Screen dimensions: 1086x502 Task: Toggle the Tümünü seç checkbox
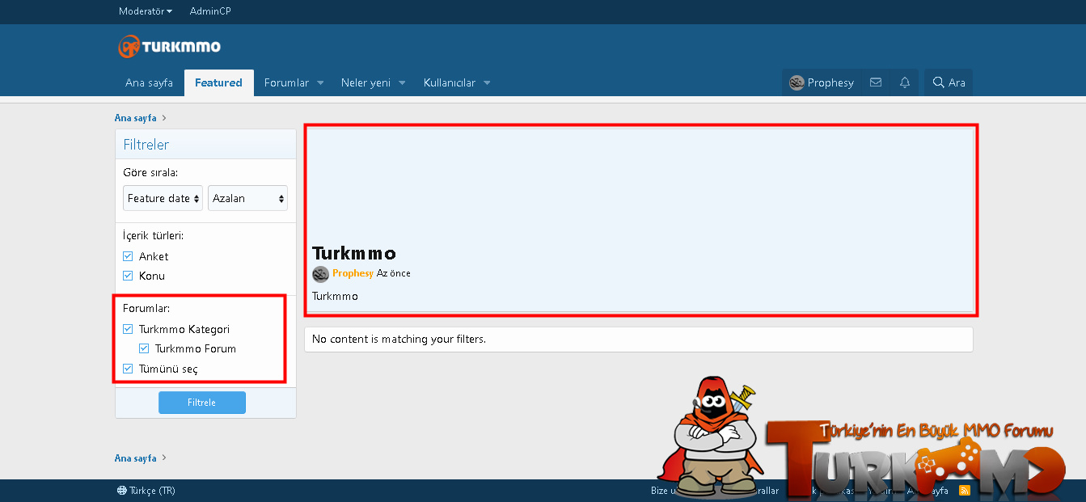[x=128, y=369]
